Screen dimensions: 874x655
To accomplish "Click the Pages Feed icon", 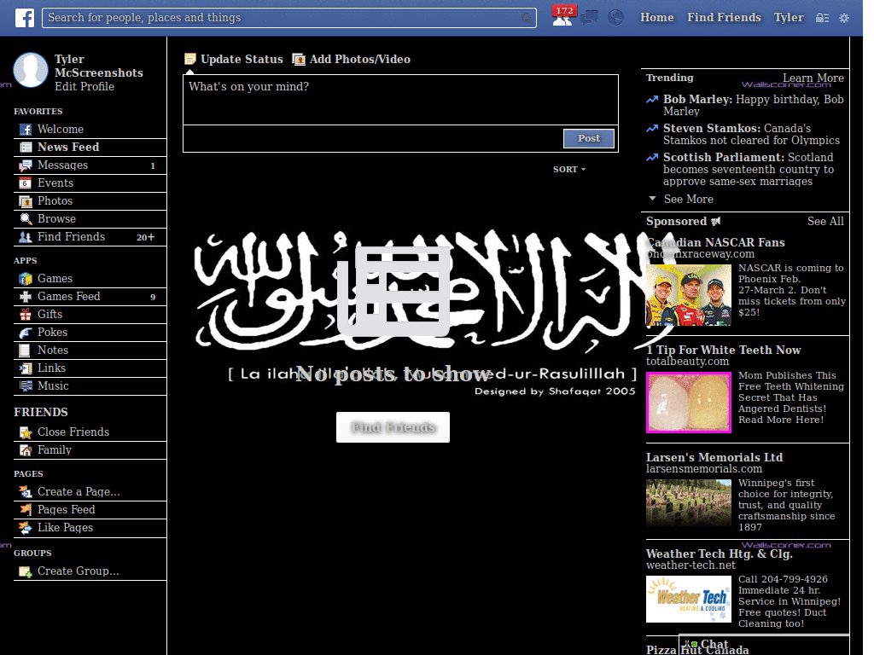I will pyautogui.click(x=26, y=510).
